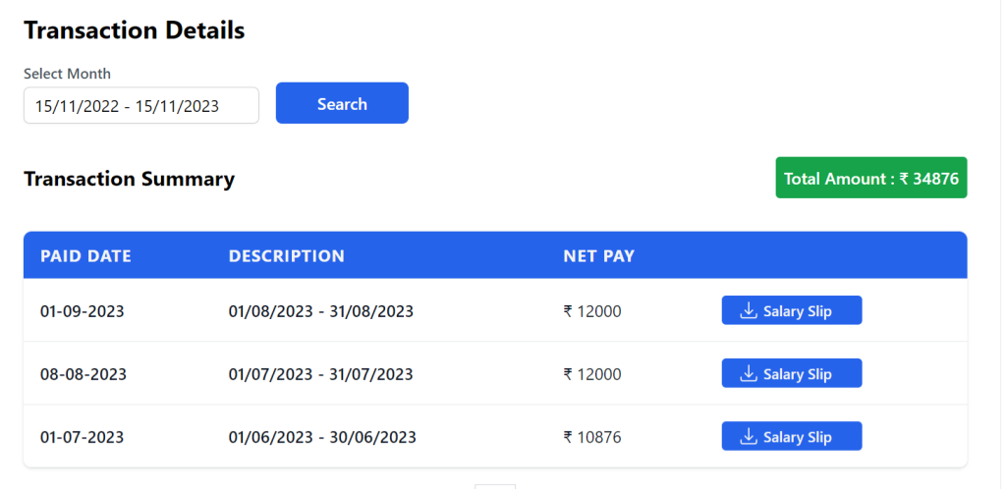The height and width of the screenshot is (489, 1006).
Task: Click the Transaction Details page title
Action: click(134, 30)
